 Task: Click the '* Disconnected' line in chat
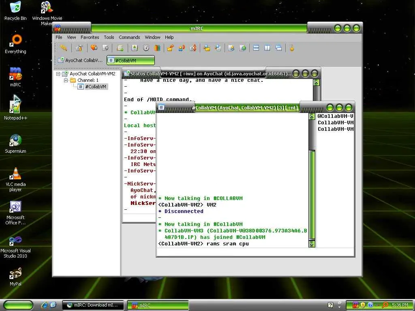coord(181,211)
